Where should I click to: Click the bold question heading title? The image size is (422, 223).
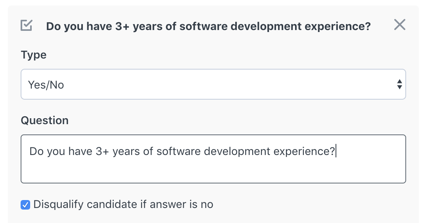pyautogui.click(x=208, y=26)
